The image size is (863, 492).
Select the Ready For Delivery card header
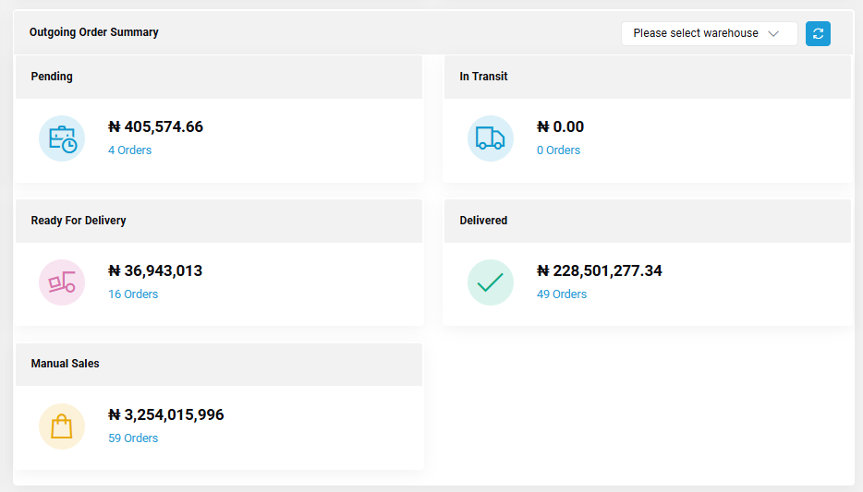click(219, 221)
